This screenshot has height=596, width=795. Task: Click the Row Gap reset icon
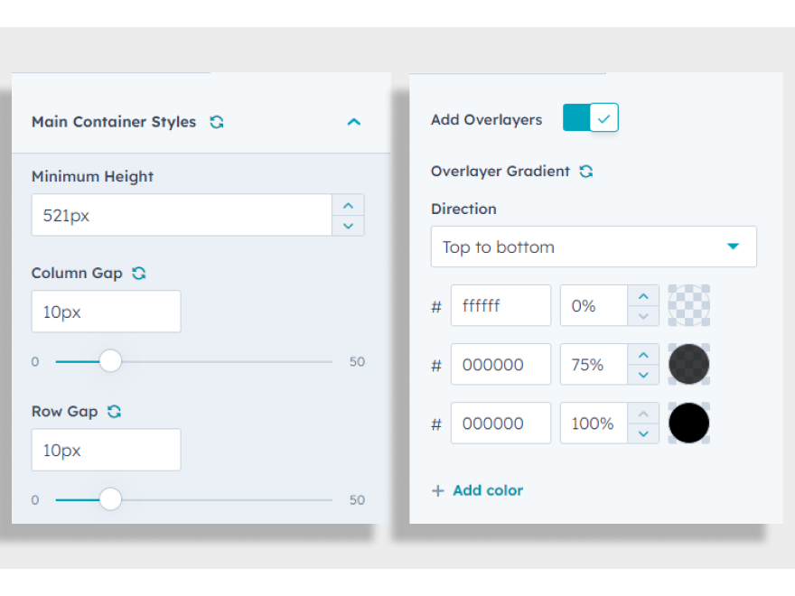[114, 412]
